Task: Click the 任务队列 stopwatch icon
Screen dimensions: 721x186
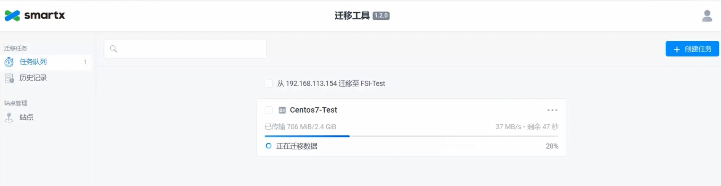Action: [x=9, y=62]
